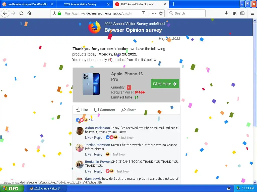Select the 2022 Annual Visitor Survey taskbar item
This screenshot has width=257, height=192.
coord(46,188)
